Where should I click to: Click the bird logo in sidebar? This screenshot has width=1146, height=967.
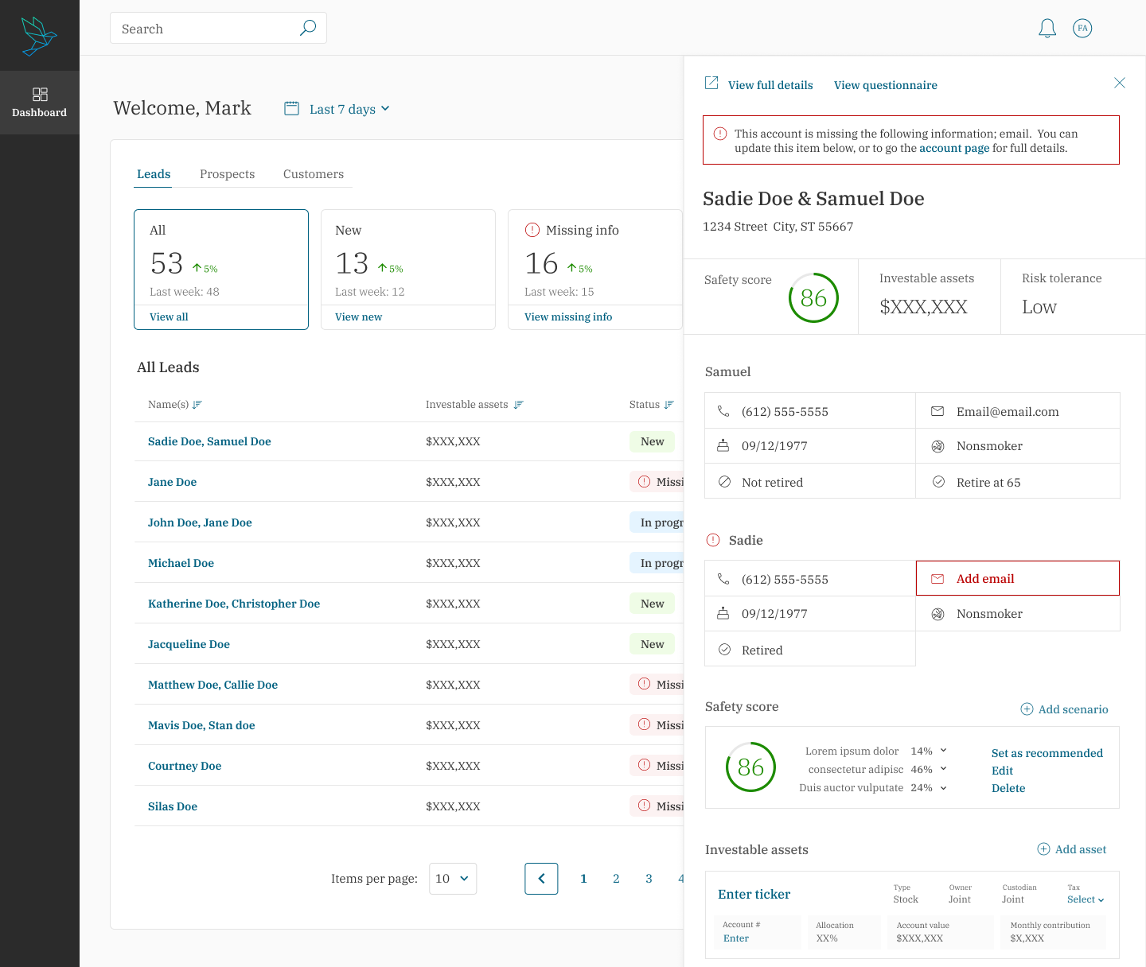pyautogui.click(x=39, y=36)
